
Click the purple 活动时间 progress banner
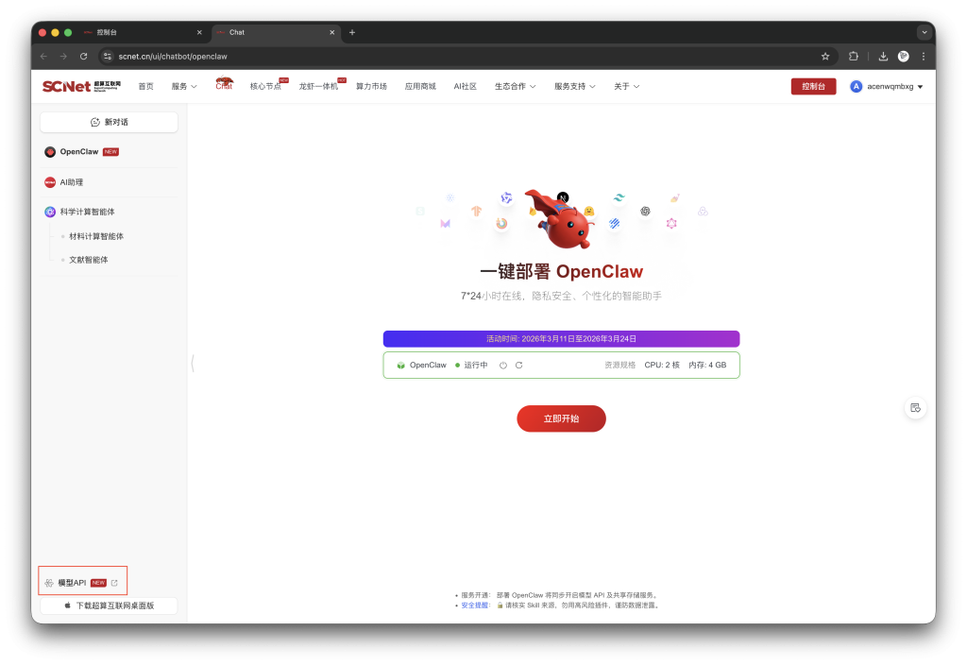coord(561,338)
